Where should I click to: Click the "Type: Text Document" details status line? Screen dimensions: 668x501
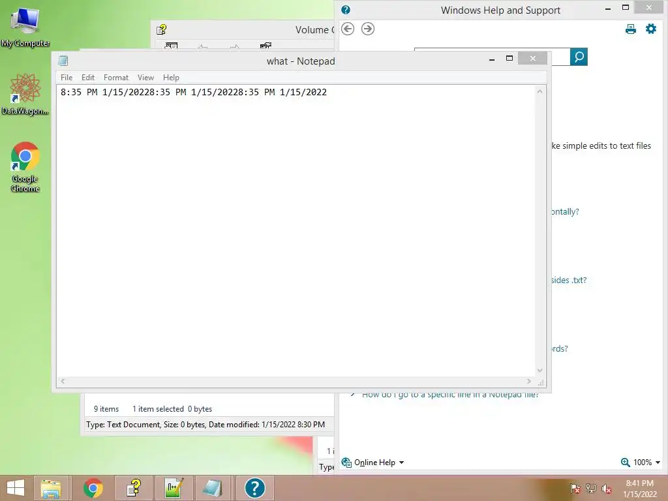click(x=205, y=425)
